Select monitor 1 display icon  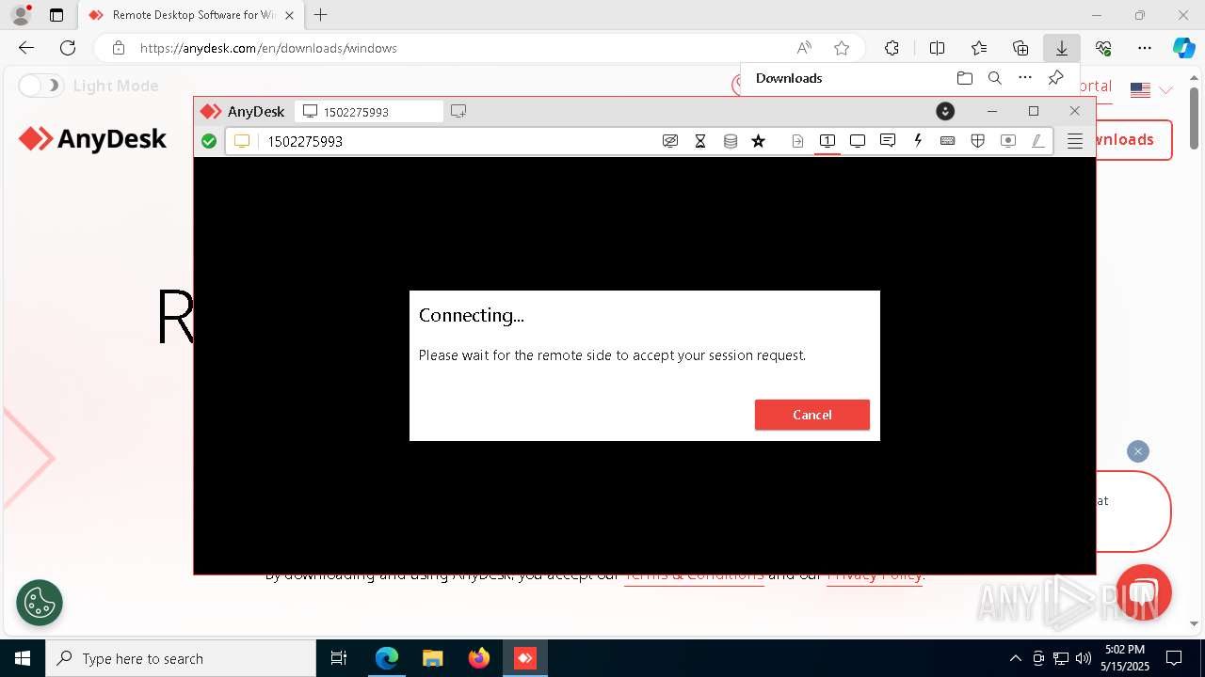coord(827,141)
